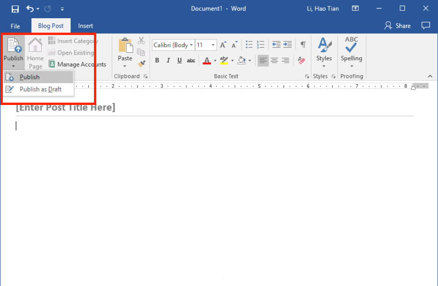Apply the red font color
The width and height of the screenshot is (438, 286).
(x=207, y=60)
